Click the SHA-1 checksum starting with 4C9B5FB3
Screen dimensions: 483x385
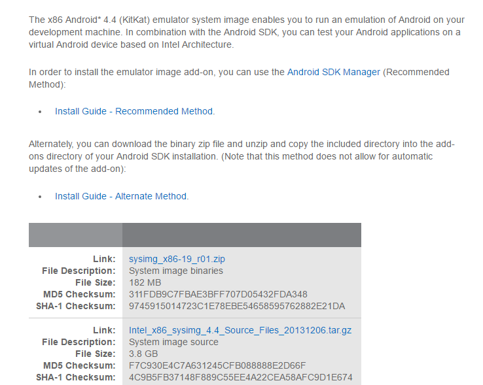click(x=240, y=377)
